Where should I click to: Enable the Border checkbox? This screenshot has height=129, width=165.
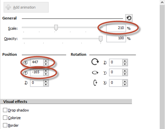point(5,125)
